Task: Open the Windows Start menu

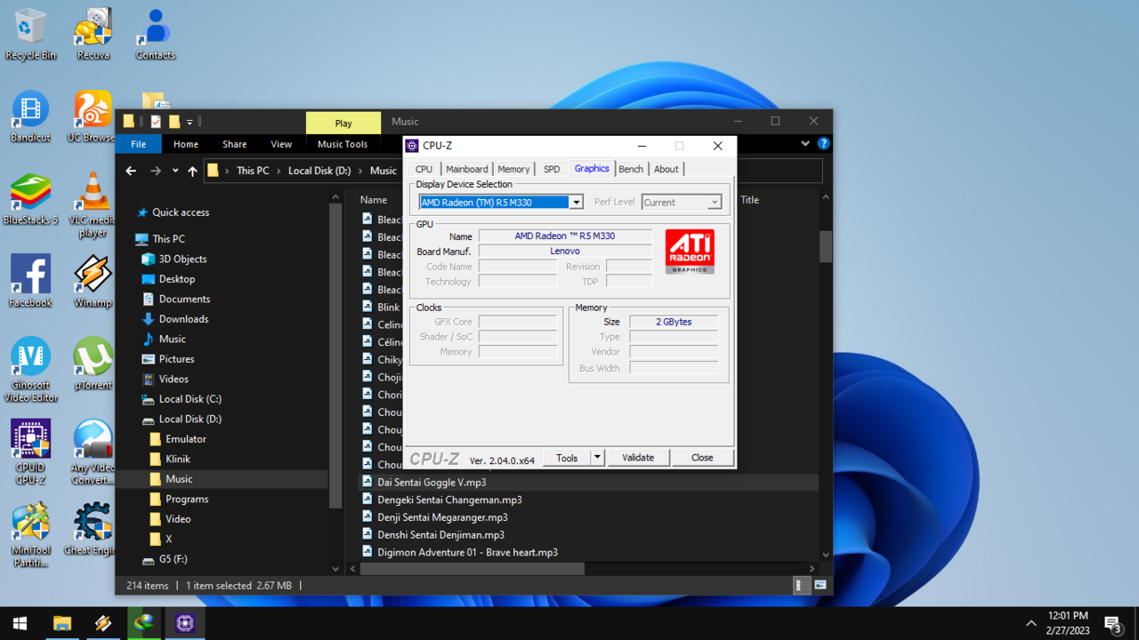Action: point(20,623)
